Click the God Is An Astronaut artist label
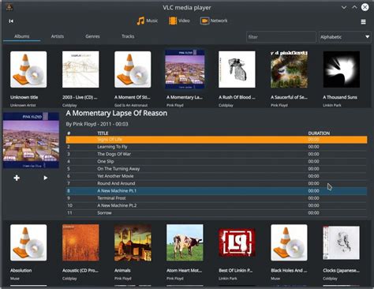374x289 pixels. pyautogui.click(x=131, y=105)
